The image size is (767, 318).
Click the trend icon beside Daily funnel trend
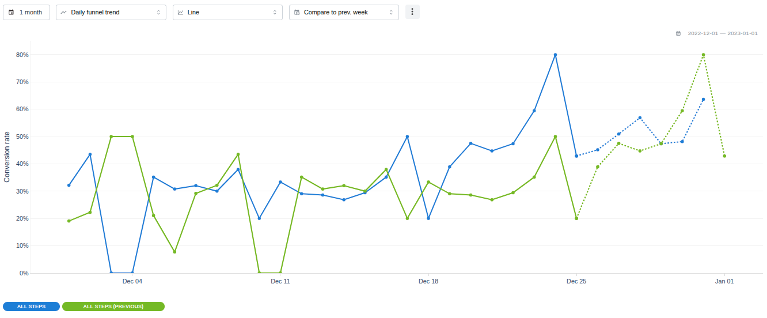[x=64, y=12]
